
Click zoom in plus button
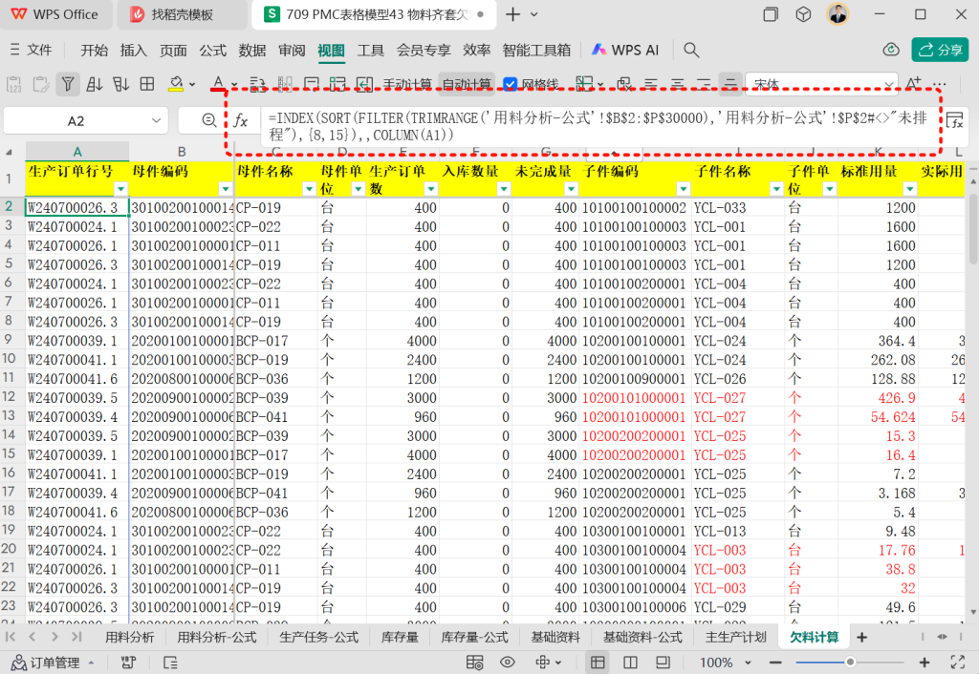click(x=925, y=663)
